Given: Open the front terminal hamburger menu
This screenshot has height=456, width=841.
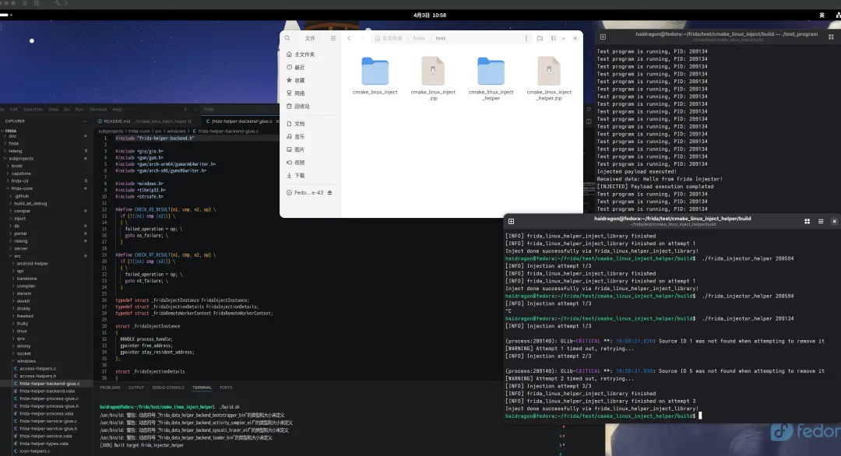Looking at the screenshot, I should 821,221.
